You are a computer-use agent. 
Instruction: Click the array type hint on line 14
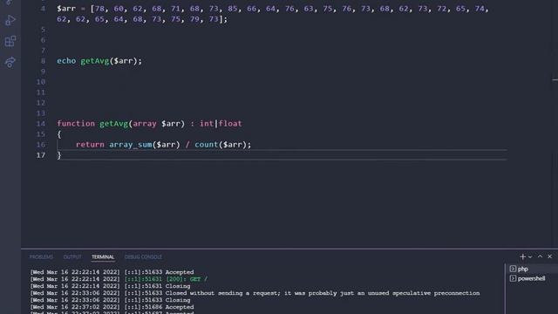[x=145, y=124]
